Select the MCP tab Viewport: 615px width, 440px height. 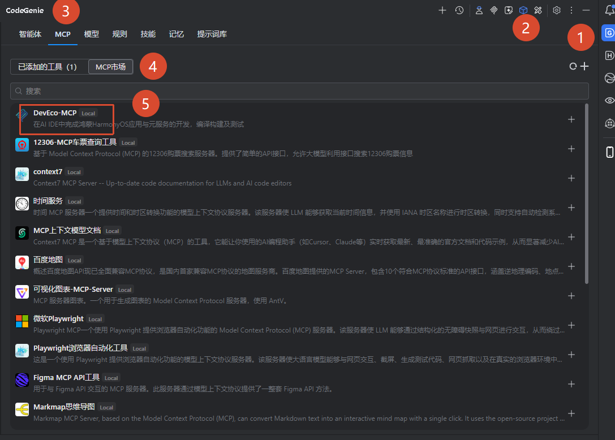pos(63,34)
